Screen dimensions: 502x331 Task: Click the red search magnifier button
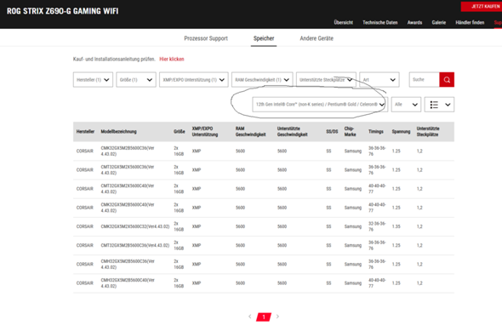point(447,80)
